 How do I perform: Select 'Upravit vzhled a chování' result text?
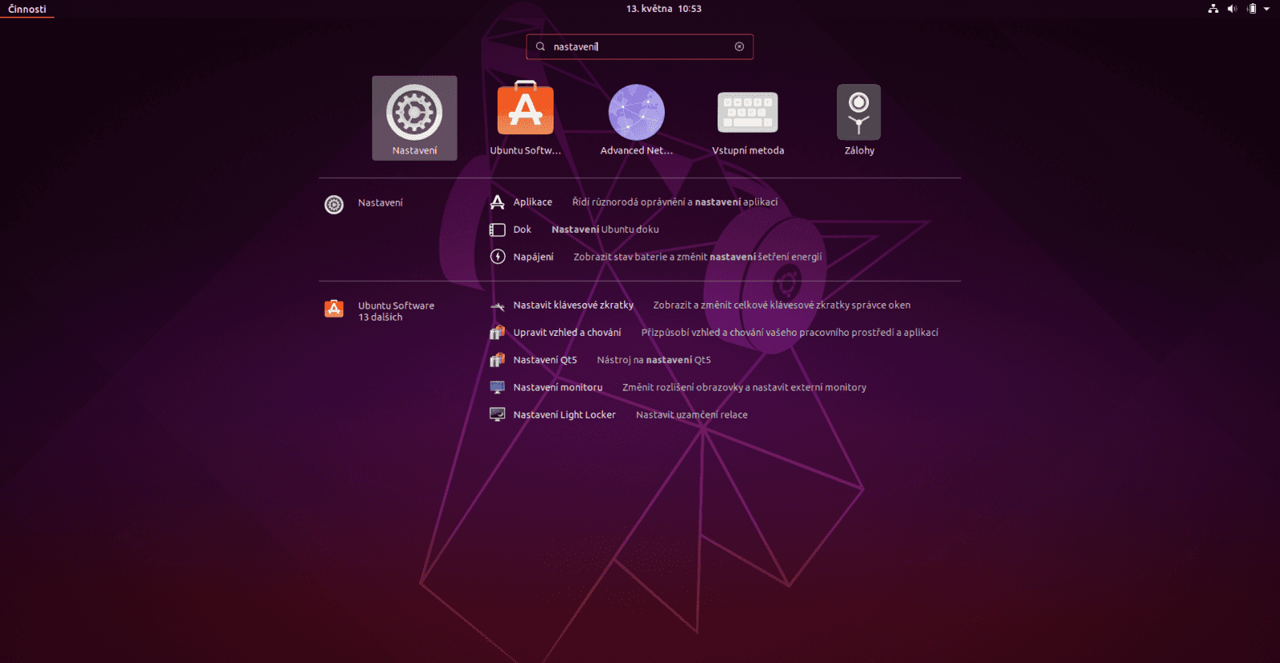[x=566, y=333]
